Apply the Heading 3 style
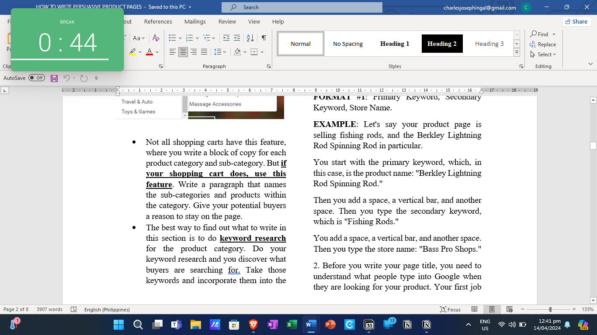Image resolution: width=597 pixels, height=335 pixels. coord(489,44)
